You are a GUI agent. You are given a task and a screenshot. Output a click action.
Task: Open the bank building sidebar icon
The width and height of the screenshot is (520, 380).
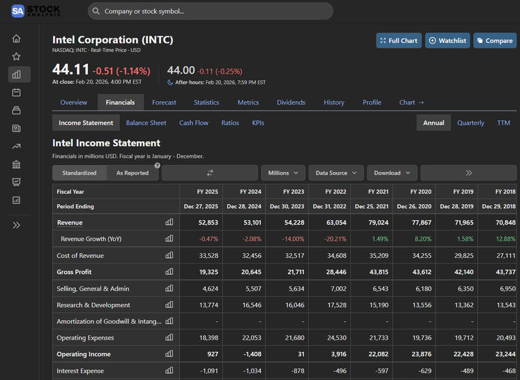click(16, 164)
